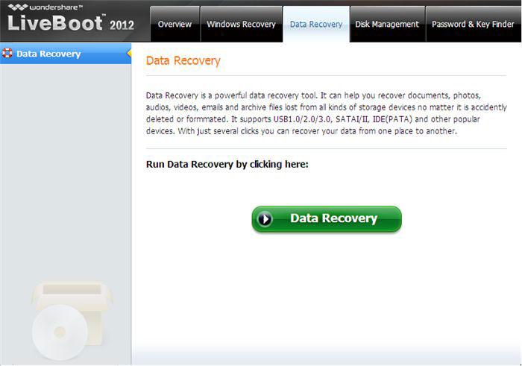Click the Data Recovery description paragraph

click(327, 113)
